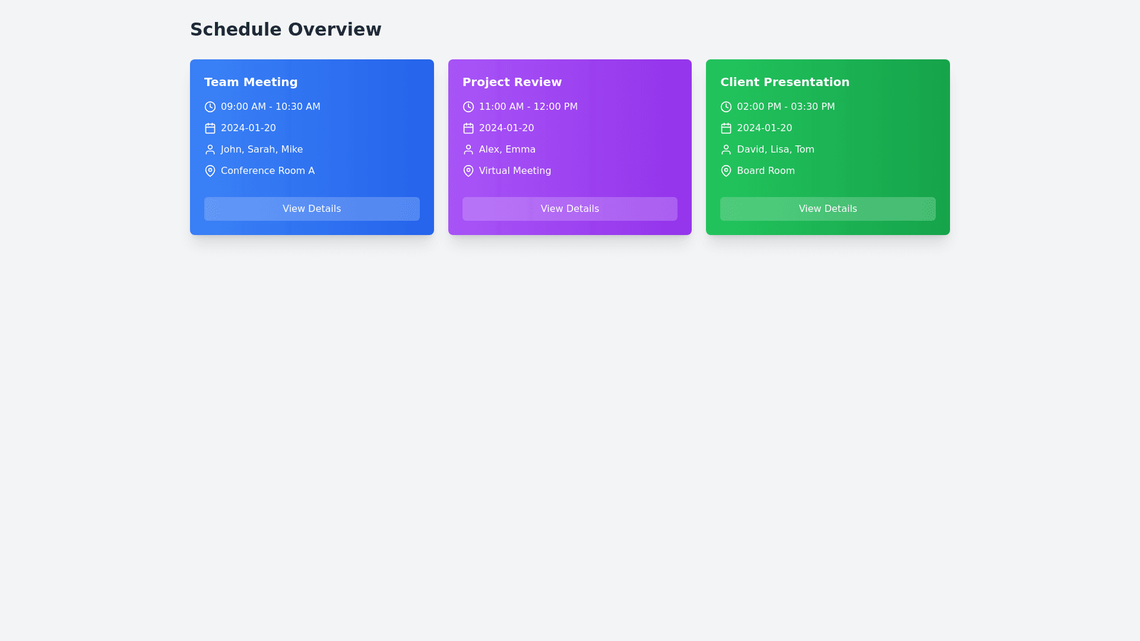Click the clock icon in Team Meeting card

[x=210, y=107]
